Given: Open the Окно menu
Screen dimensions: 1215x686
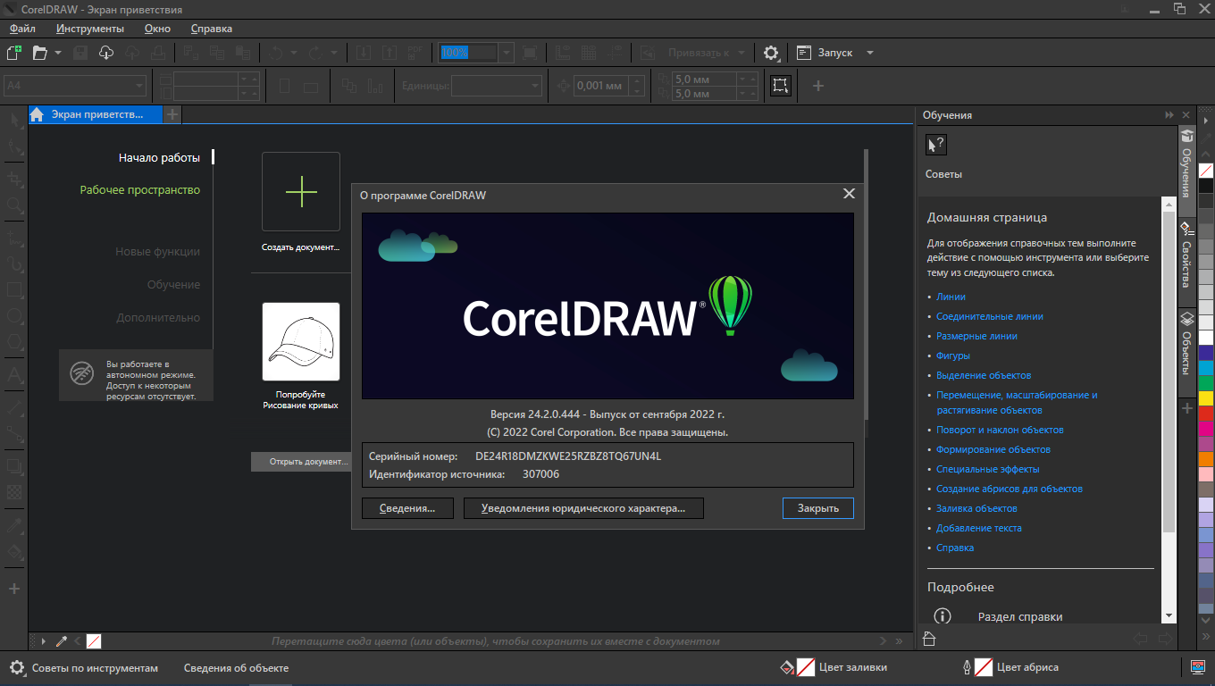Looking at the screenshot, I should 157,29.
